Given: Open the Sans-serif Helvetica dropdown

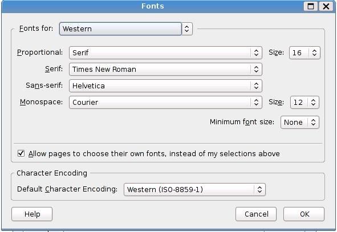Looking at the screenshot, I should click(x=165, y=86).
